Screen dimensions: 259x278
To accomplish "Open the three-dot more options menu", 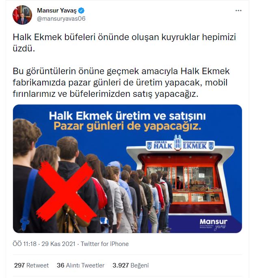I will (238, 11).
